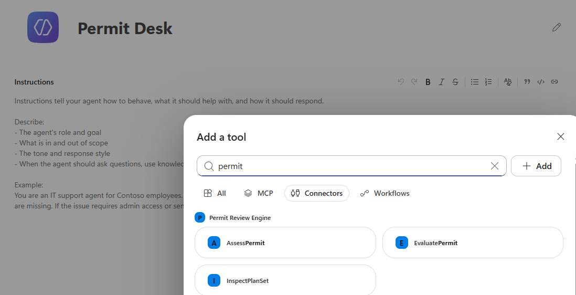Close the Add a tool dialog
The image size is (576, 295).
(x=561, y=136)
